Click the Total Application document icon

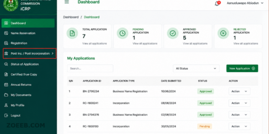click(x=72, y=33)
